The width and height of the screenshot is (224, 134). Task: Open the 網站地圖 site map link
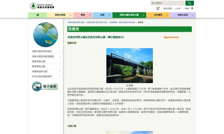click(168, 8)
